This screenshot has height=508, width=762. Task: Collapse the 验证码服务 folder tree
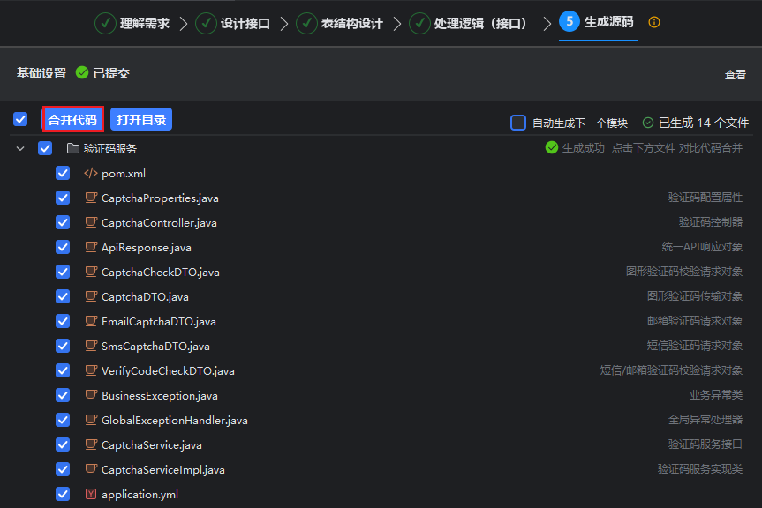click(x=20, y=149)
